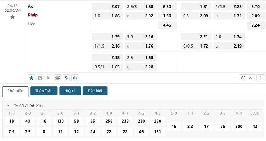
Task: Open the Toàn Trận tab
Action: coord(44,91)
